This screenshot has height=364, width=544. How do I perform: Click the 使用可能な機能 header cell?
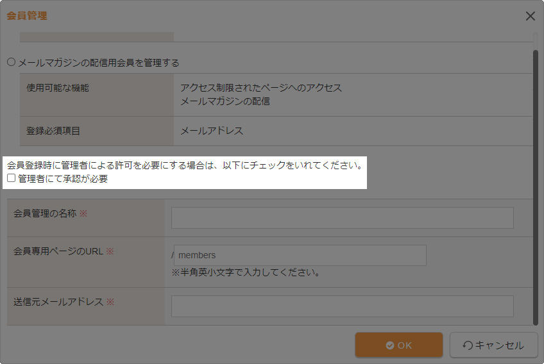tap(58, 88)
